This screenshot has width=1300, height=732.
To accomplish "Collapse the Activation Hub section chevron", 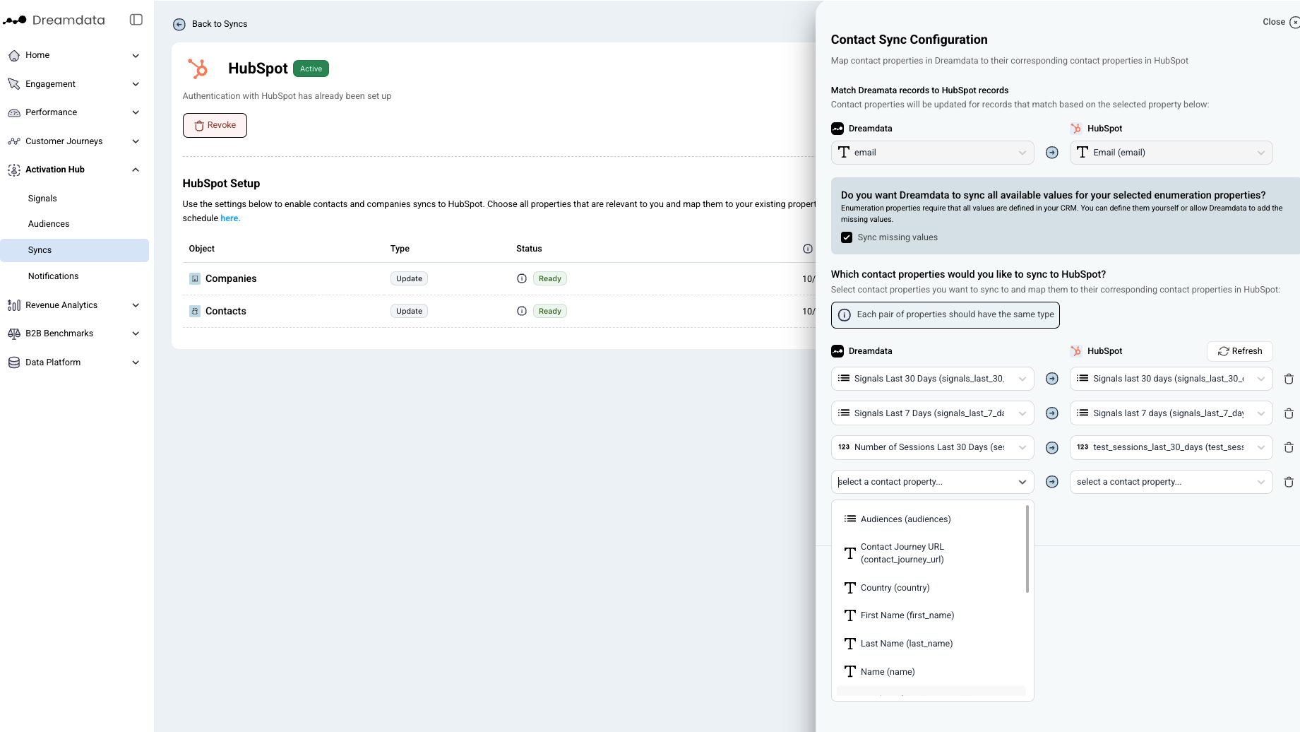I will tap(136, 170).
